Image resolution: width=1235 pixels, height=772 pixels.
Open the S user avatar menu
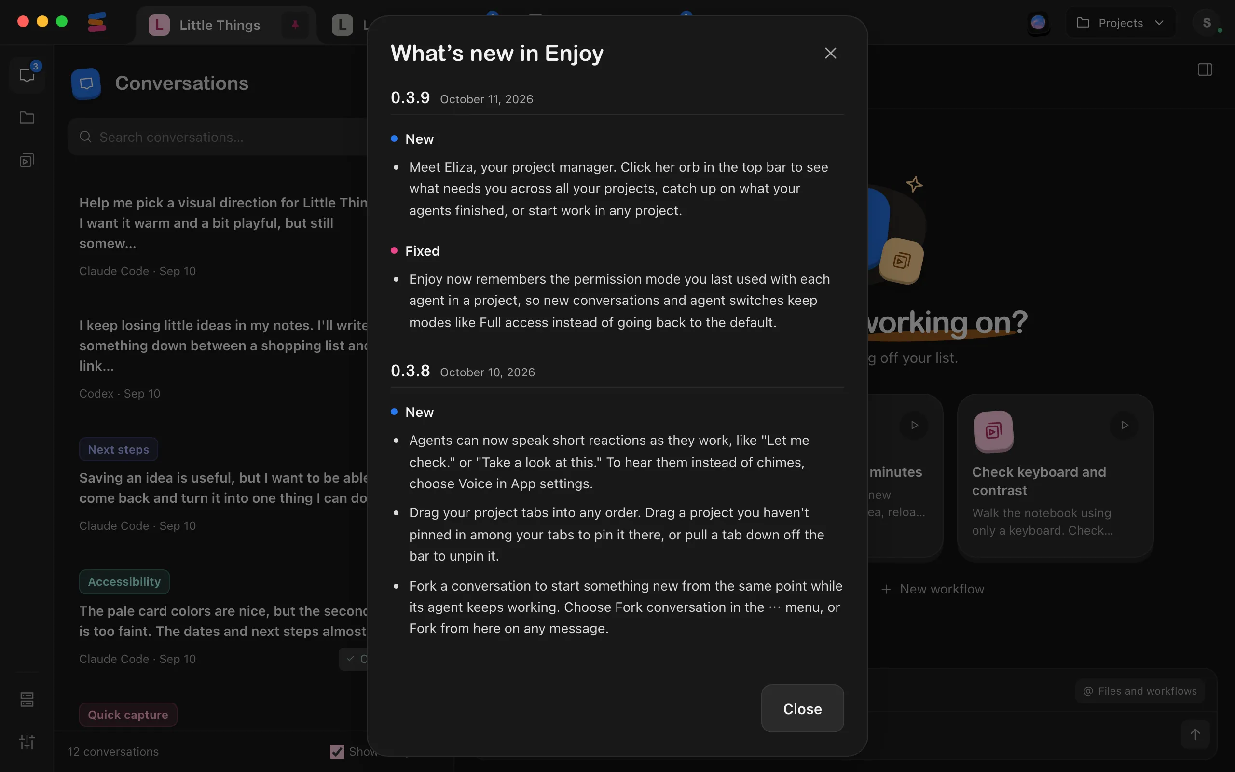tap(1207, 23)
